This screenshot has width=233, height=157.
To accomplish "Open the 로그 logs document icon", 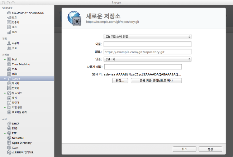I will [x=9, y=27].
